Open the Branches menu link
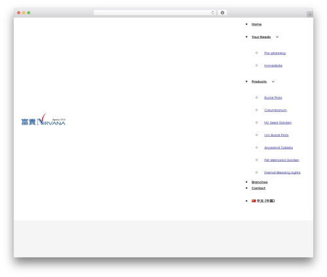 pyautogui.click(x=260, y=182)
